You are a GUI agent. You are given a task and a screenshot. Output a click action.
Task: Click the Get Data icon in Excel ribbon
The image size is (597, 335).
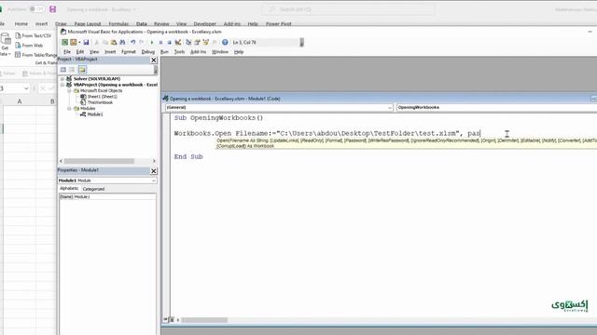pyautogui.click(x=5, y=45)
